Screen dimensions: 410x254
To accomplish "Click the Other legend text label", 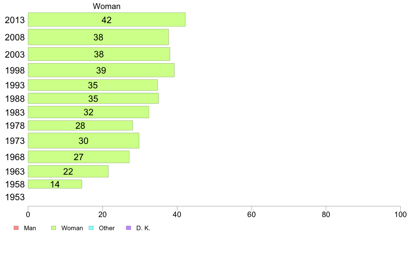I will coord(107,228).
